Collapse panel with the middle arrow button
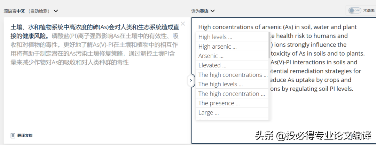The height and width of the screenshot is (145, 376). tap(191, 80)
